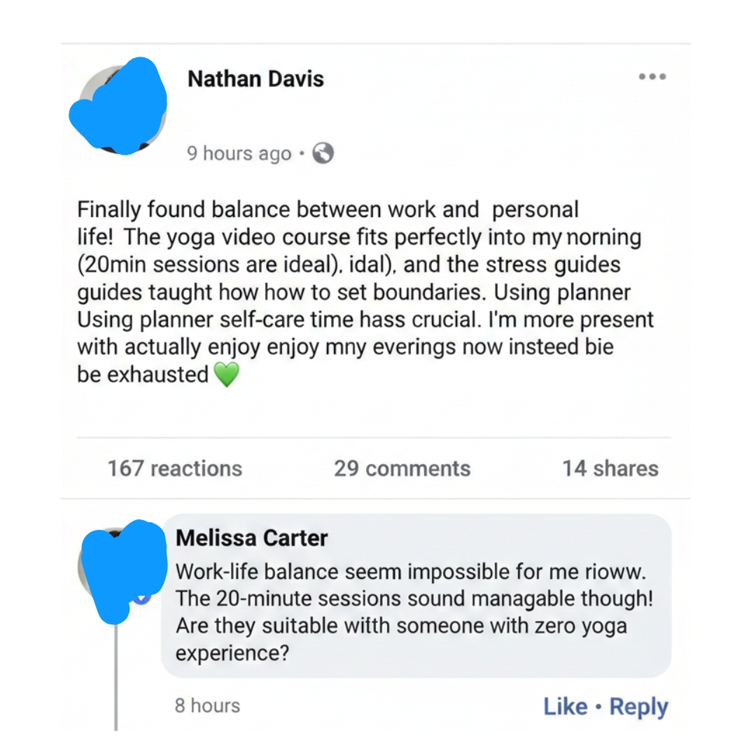Screen dimensions: 756x756
Task: Click the globe privacy icon next to timestamp
Action: click(323, 153)
